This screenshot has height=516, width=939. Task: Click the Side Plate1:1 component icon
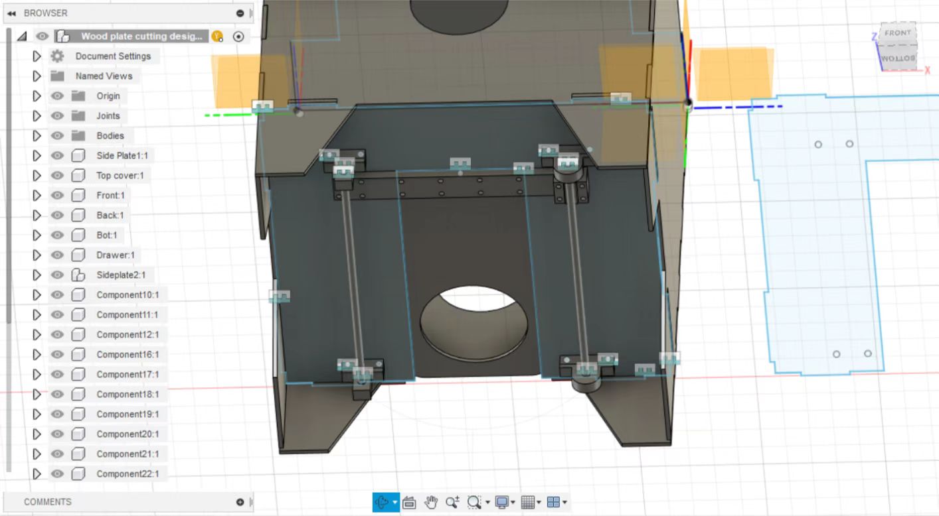point(78,155)
